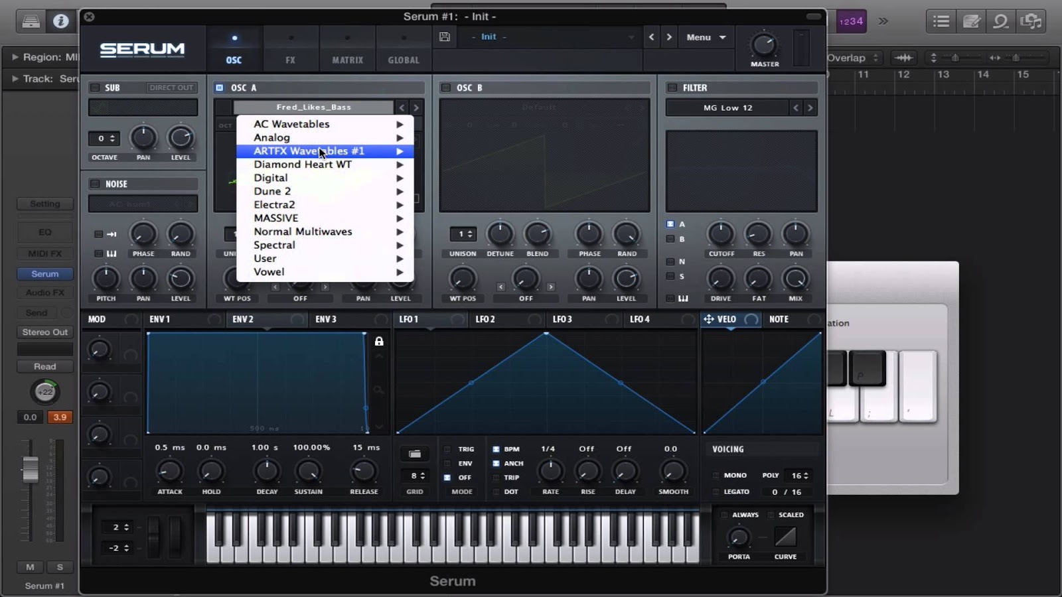Enable the FILTER checkbox
The image size is (1062, 597).
point(672,88)
